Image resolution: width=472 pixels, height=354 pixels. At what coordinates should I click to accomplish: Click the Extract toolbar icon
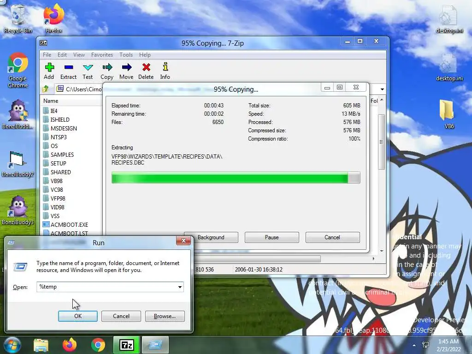pos(68,71)
